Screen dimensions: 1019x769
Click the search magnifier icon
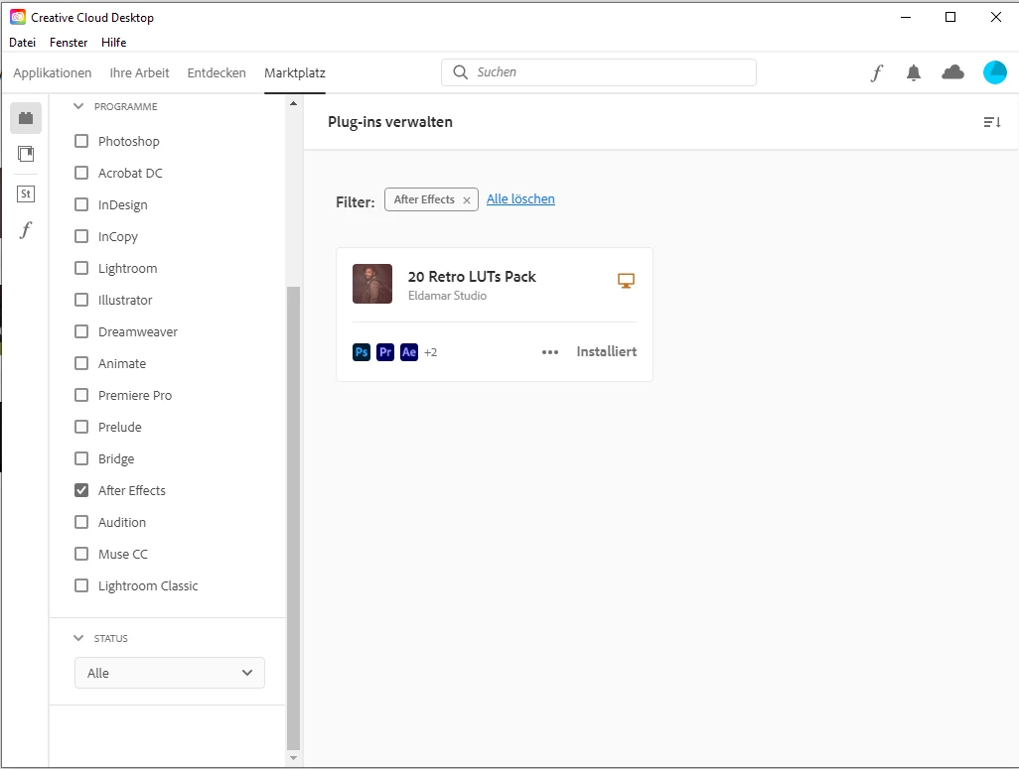pos(460,72)
